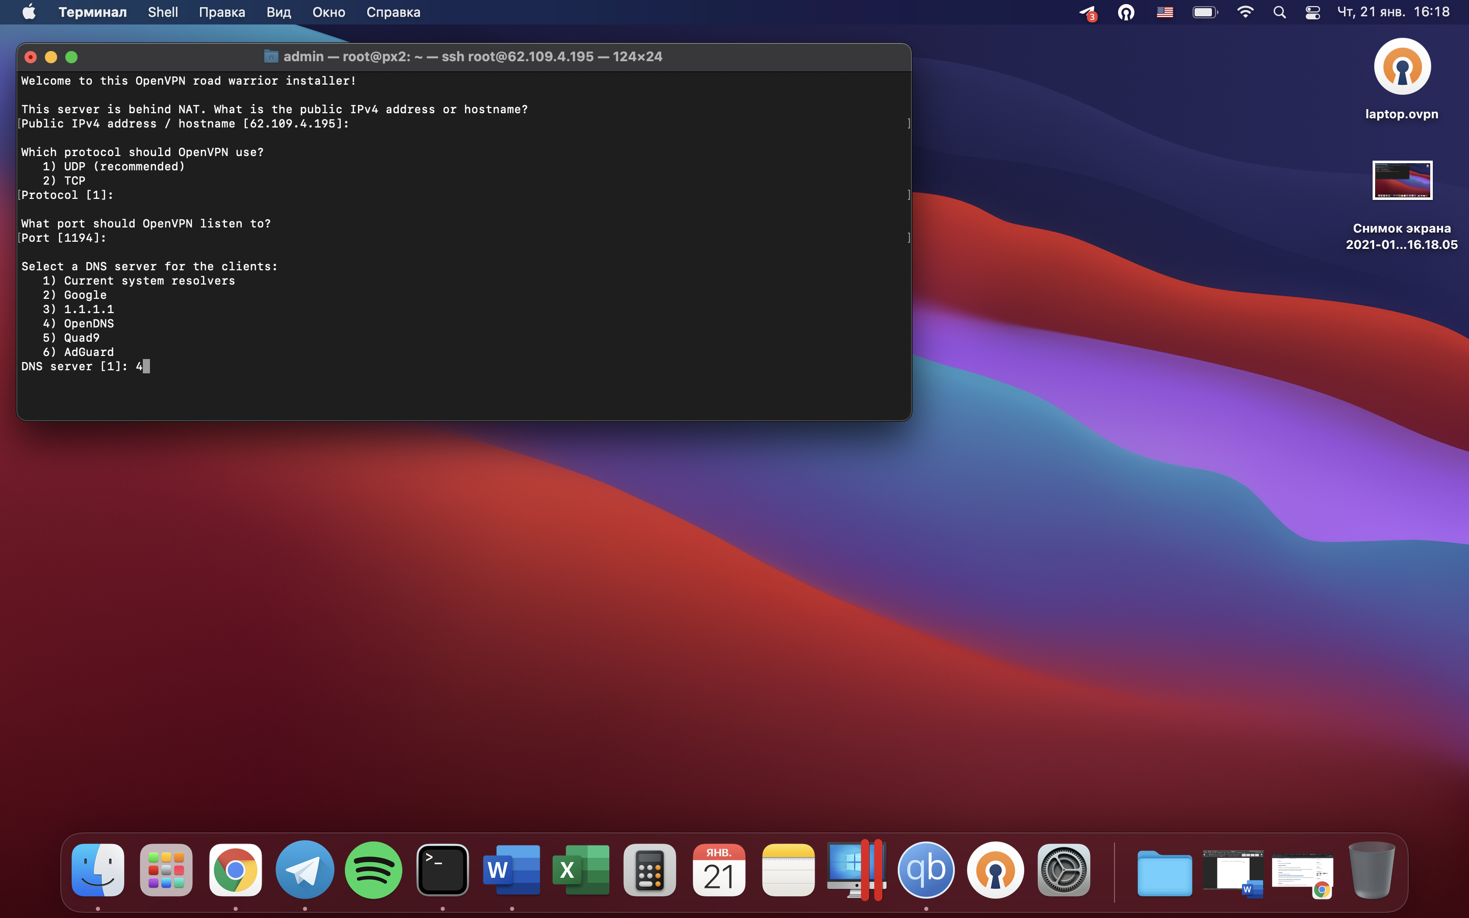
Task: Open the Терминал application menu
Action: click(92, 12)
